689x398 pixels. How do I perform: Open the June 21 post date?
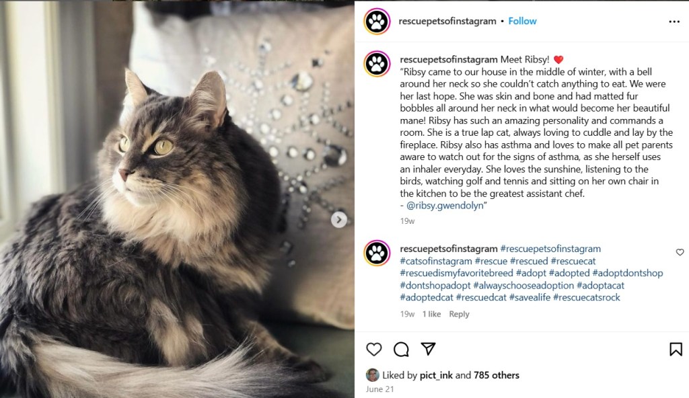[x=379, y=389]
